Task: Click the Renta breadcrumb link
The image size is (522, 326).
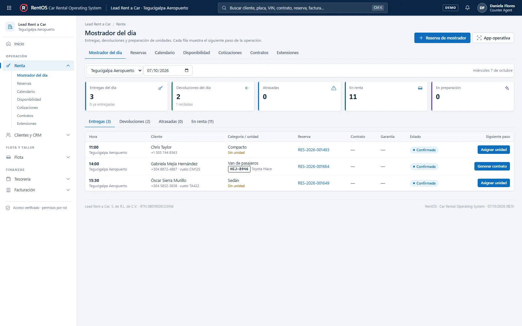Action: 121,24
